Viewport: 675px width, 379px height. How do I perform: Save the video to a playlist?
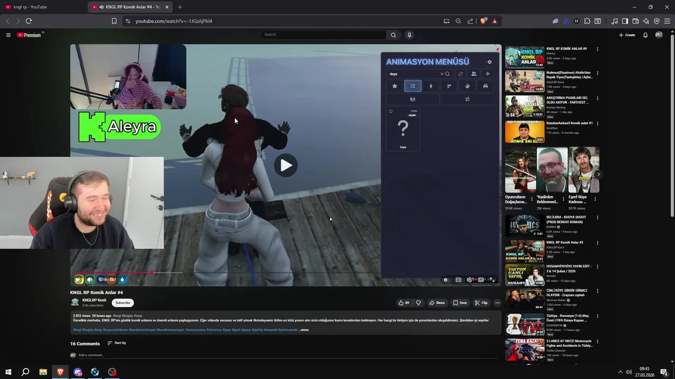460,303
